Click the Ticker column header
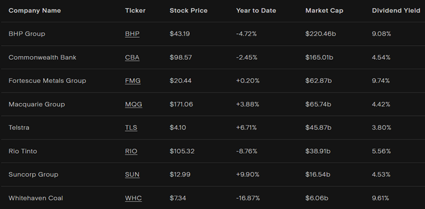 pos(135,11)
